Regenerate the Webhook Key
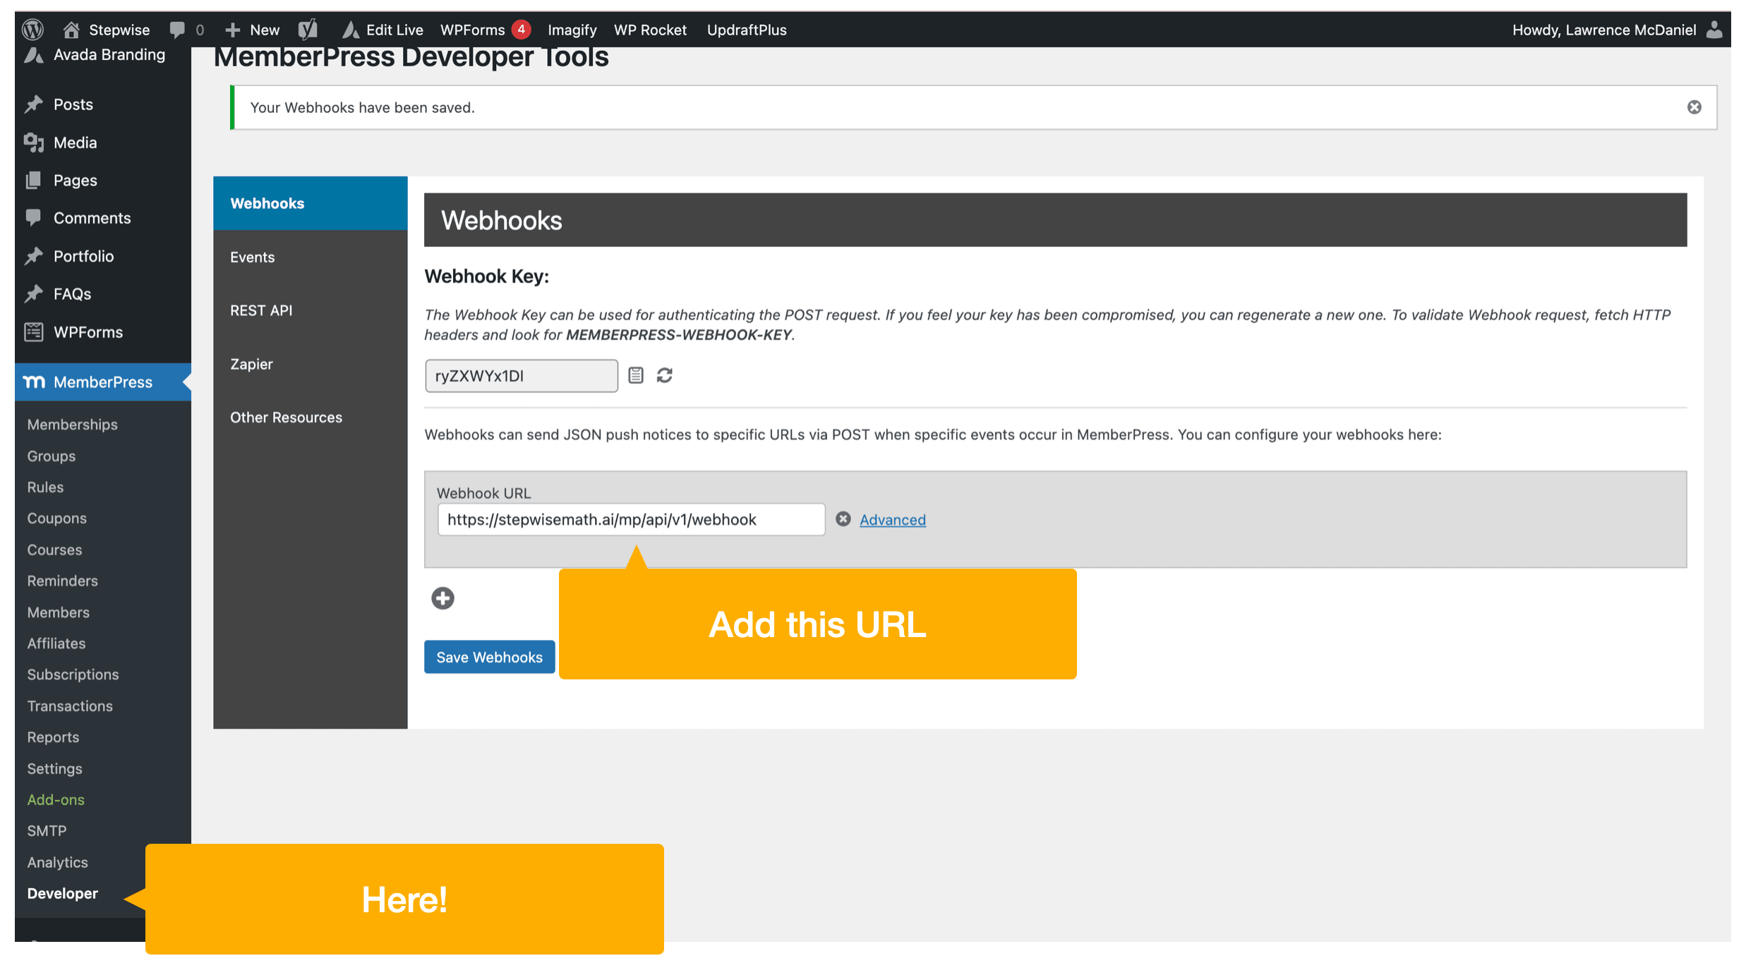Viewport: 1746px width, 975px height. point(664,375)
